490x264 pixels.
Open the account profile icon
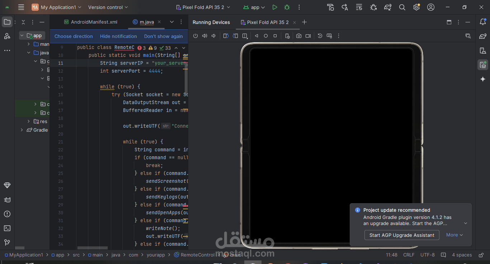(431, 7)
